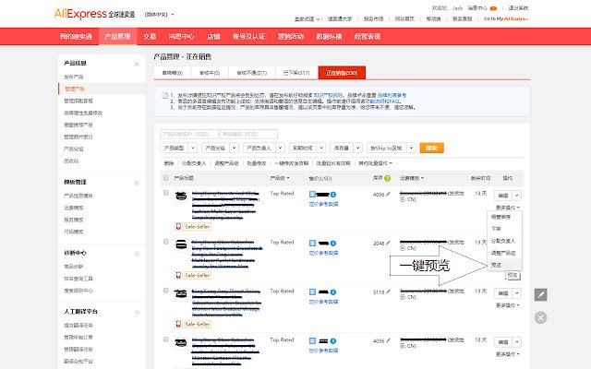The height and width of the screenshot is (369, 591).
Task: Tick the checkbox for the 5118 stock product
Action: (x=166, y=291)
